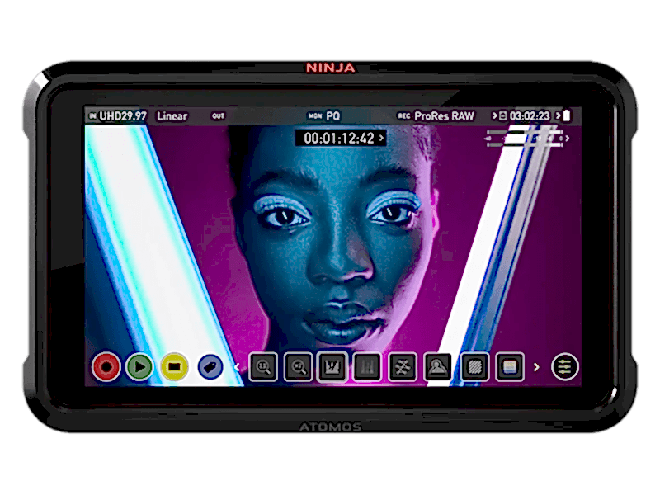This screenshot has width=660, height=495.
Task: Select the 1:1 zoom magnifier tool
Action: [x=263, y=367]
